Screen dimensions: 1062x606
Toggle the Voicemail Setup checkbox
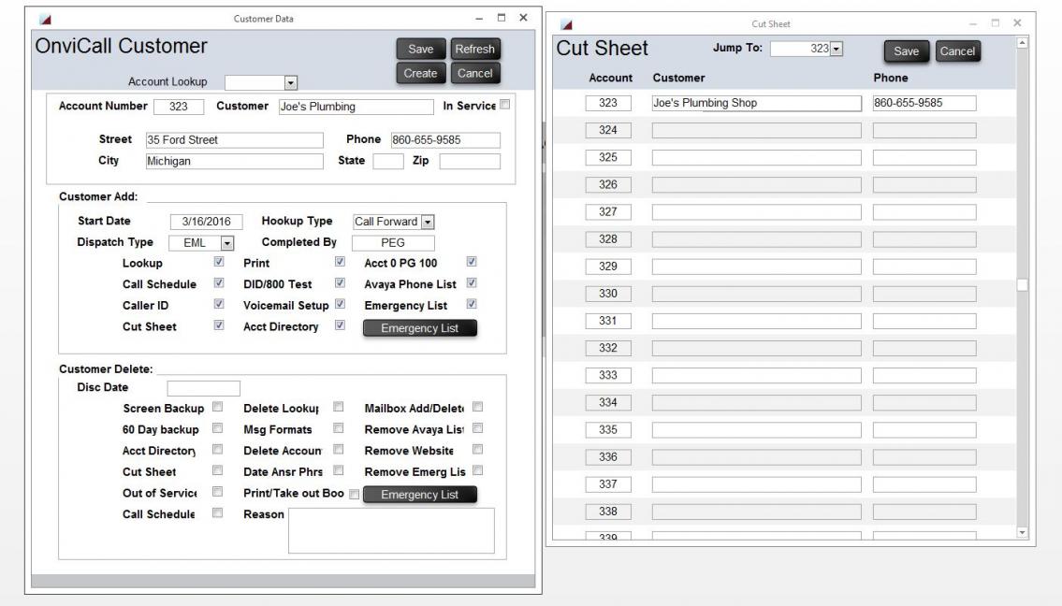340,303
